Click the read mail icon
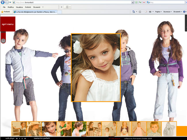 (x=146, y=12)
